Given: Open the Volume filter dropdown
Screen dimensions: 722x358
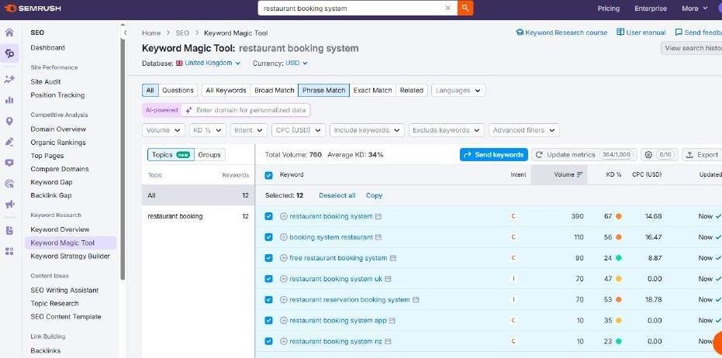Looking at the screenshot, I should [164, 130].
